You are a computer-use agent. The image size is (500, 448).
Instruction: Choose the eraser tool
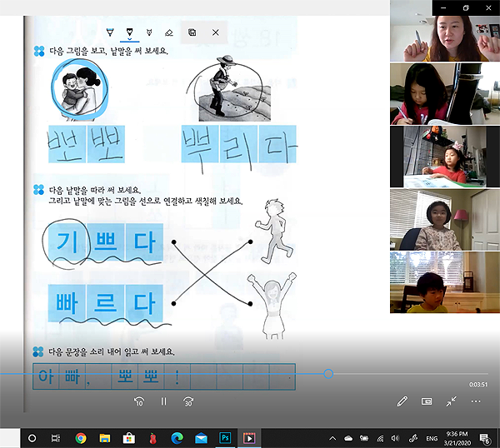[169, 32]
